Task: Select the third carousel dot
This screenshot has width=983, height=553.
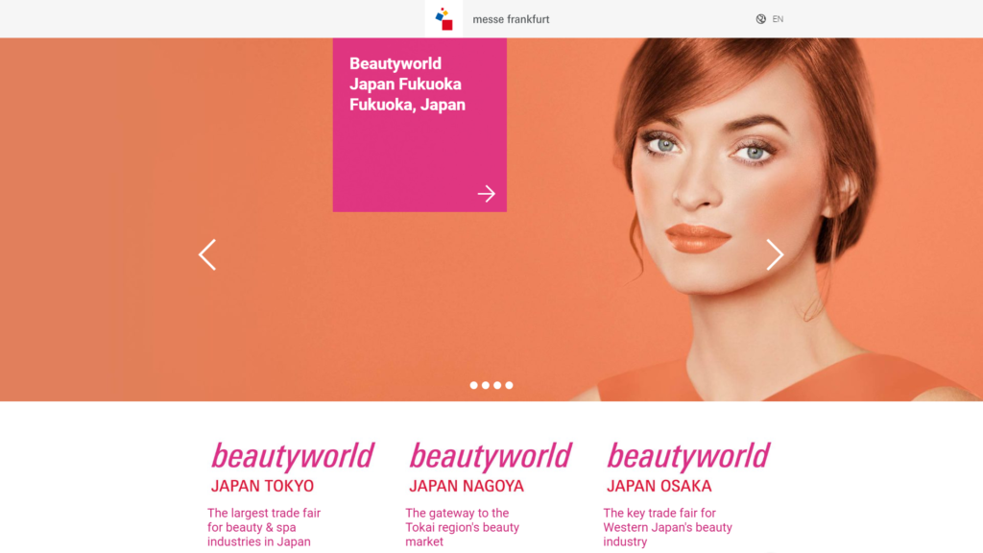Action: click(x=497, y=385)
